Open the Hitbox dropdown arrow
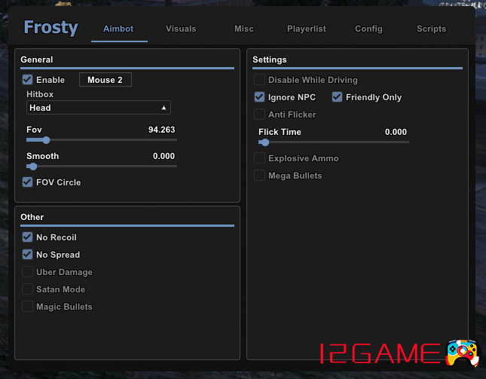Viewport: 486px width, 379px height. pyautogui.click(x=164, y=108)
